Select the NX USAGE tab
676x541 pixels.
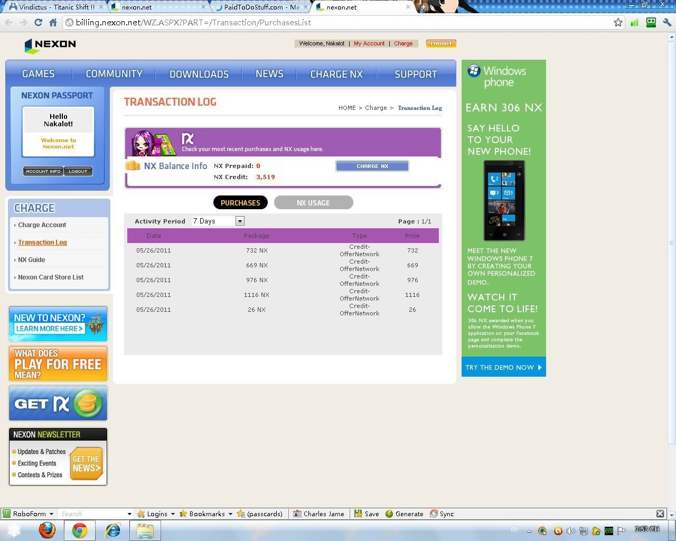click(x=313, y=202)
